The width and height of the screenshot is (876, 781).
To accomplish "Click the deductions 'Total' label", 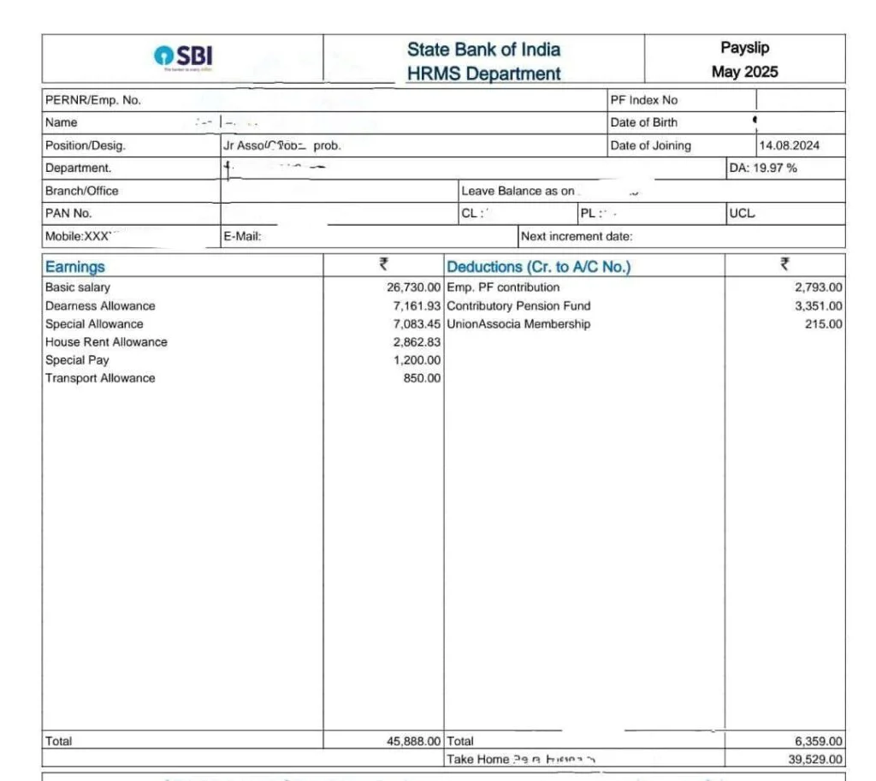I will coord(460,742).
